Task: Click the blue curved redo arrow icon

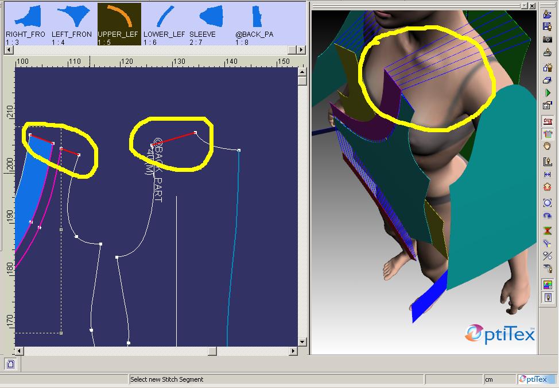Action: coord(548,215)
